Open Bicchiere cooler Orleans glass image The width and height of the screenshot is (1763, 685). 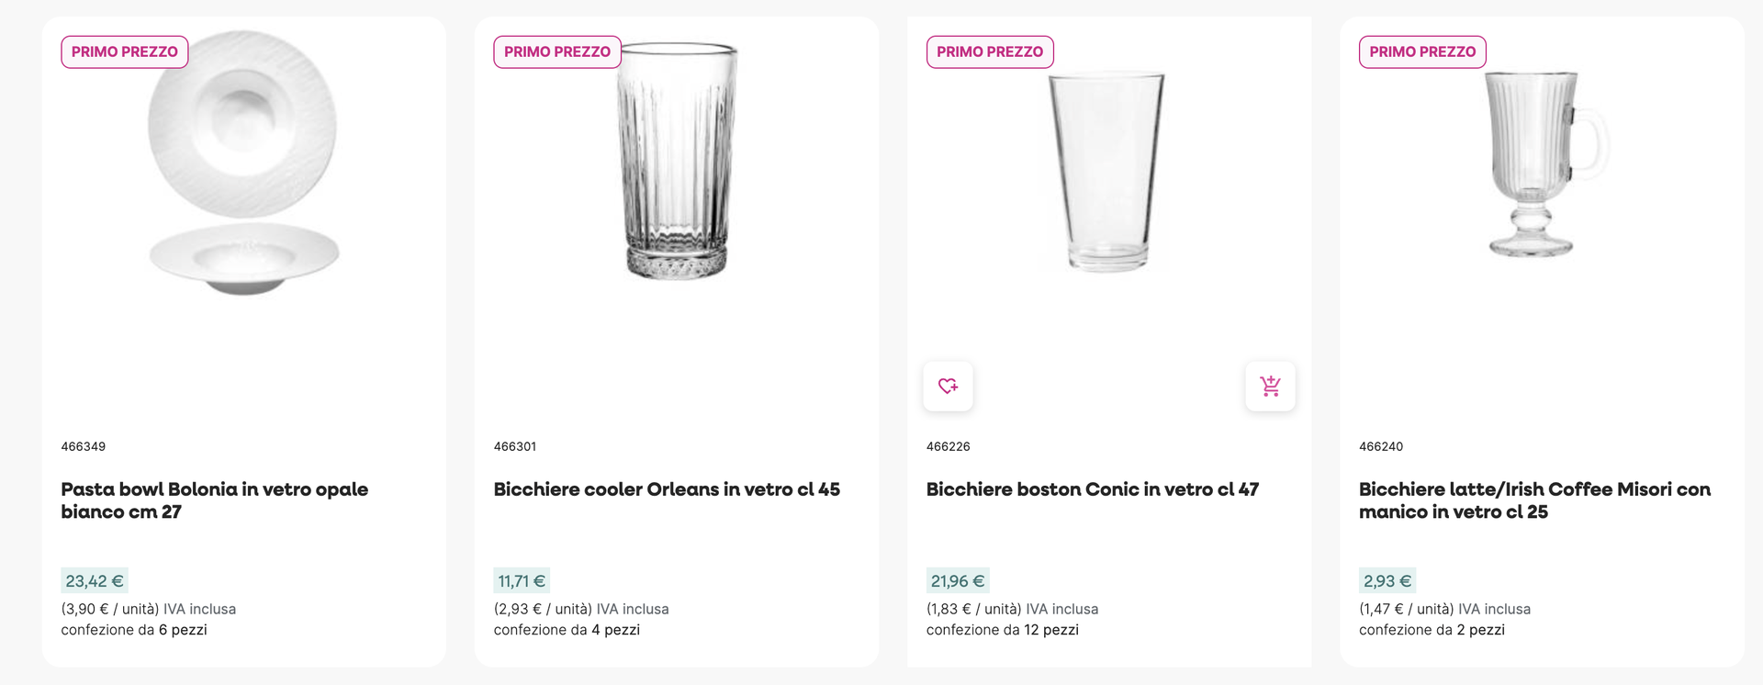pyautogui.click(x=677, y=162)
